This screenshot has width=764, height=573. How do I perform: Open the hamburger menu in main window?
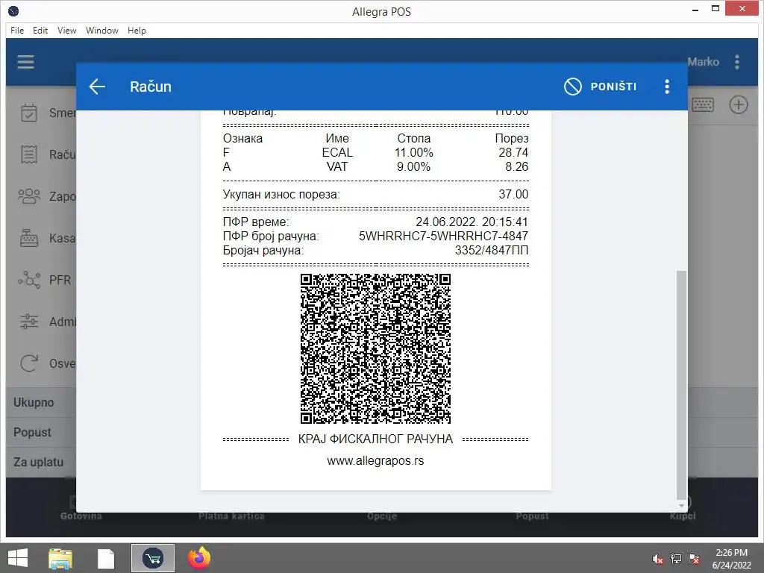pyautogui.click(x=25, y=62)
